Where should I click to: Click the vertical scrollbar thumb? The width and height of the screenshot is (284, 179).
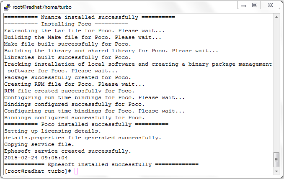click(276, 160)
